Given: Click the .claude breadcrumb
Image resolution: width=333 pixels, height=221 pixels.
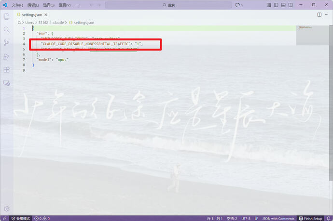Looking at the screenshot, I should (x=58, y=23).
